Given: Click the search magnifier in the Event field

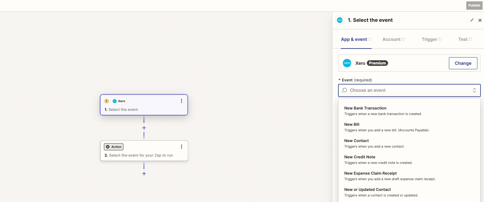Looking at the screenshot, I should 344,90.
